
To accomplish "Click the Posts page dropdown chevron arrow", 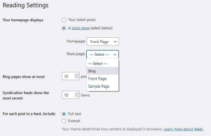I will pos(115,54).
